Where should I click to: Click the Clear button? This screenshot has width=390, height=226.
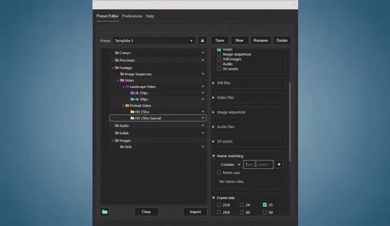click(146, 212)
